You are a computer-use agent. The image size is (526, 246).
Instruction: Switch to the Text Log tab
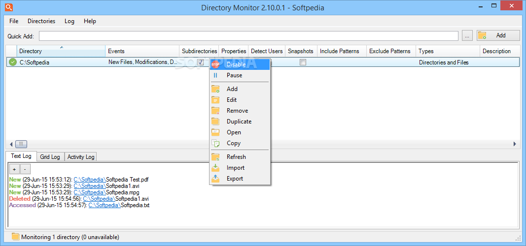[x=21, y=156]
